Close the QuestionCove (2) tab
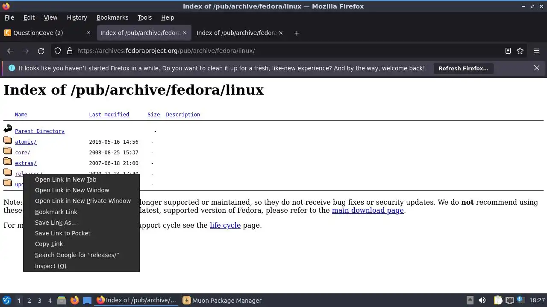The width and height of the screenshot is (547, 307). pos(88,33)
